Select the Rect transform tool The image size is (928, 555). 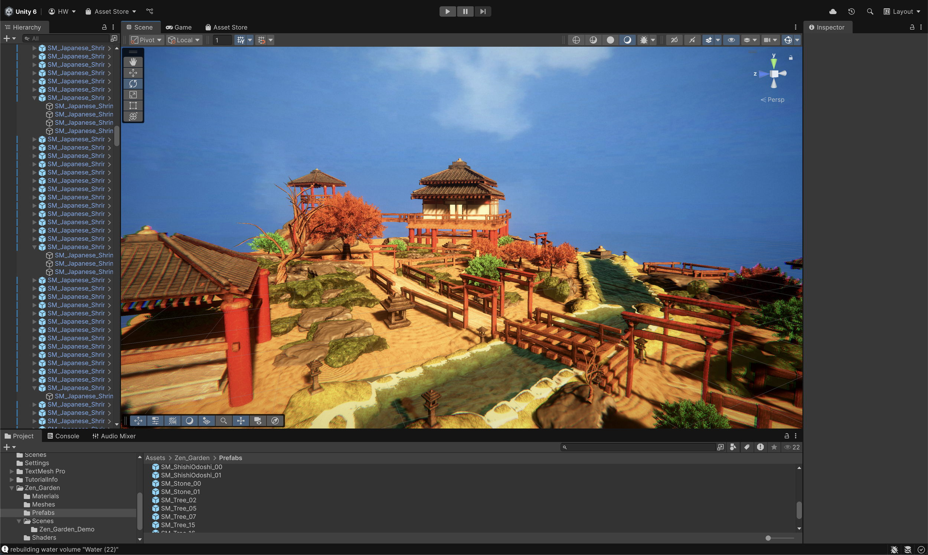coord(133,105)
